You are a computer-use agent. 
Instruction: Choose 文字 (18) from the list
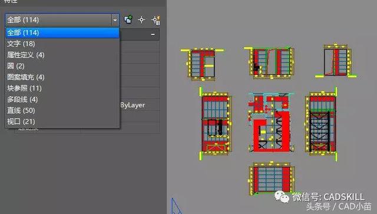62,44
